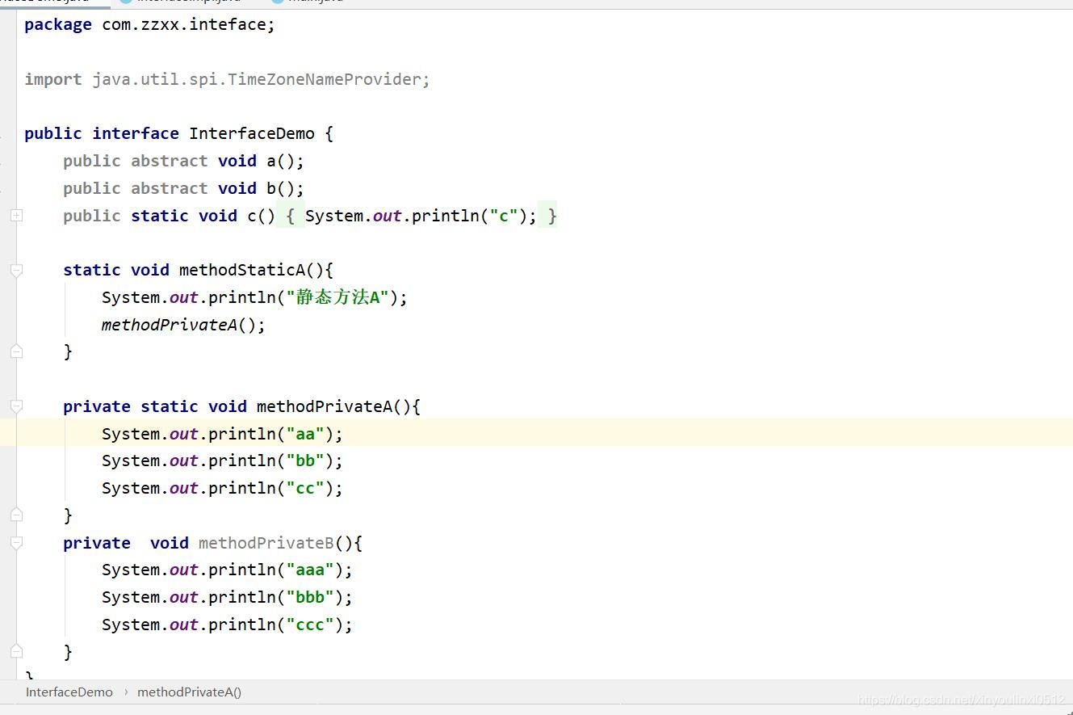The width and height of the screenshot is (1073, 715).
Task: Click the import keyword
Action: (x=53, y=79)
